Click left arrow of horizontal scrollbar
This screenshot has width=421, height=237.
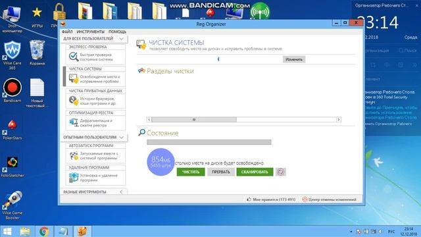click(x=149, y=120)
